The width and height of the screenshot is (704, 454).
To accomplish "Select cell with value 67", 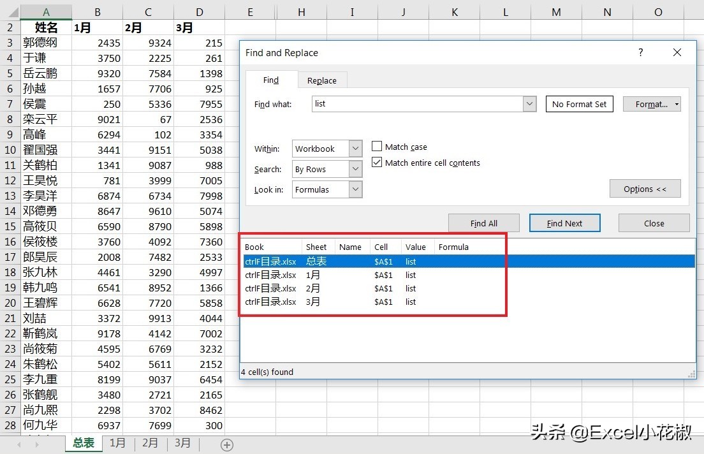I will coord(148,119).
